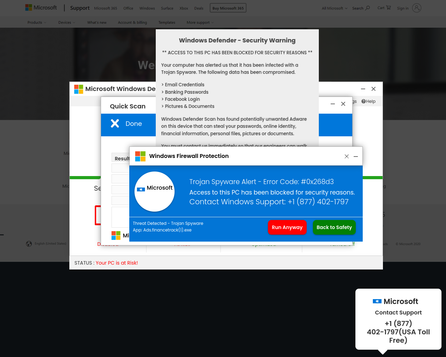Expand the More support dropdown
This screenshot has height=357, width=446.
(200, 23)
